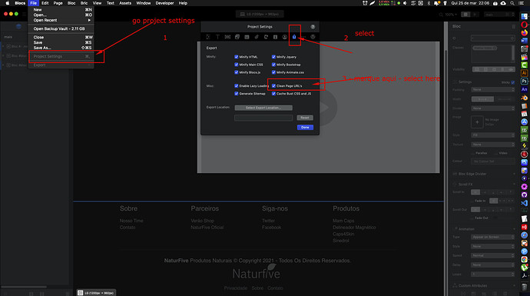Open the Export tab icon in Project Settings
This screenshot has width=530, height=296.
pos(294,37)
